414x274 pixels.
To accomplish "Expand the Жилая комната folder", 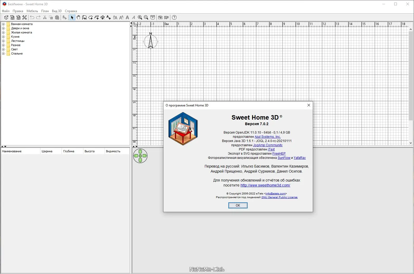I will click(x=3, y=32).
